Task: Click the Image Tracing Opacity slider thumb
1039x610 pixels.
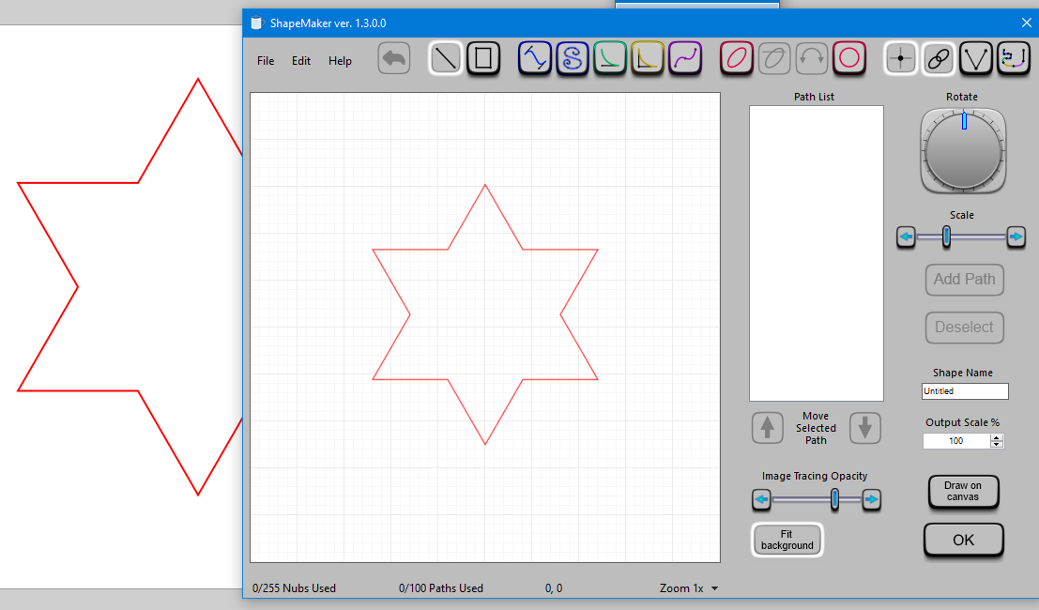Action: coord(835,499)
